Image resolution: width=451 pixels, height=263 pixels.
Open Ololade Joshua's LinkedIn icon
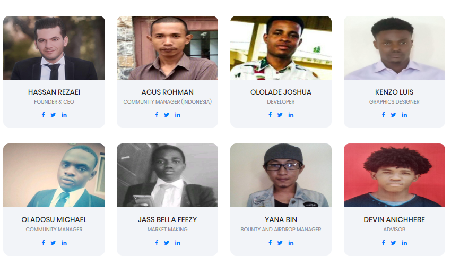click(291, 115)
